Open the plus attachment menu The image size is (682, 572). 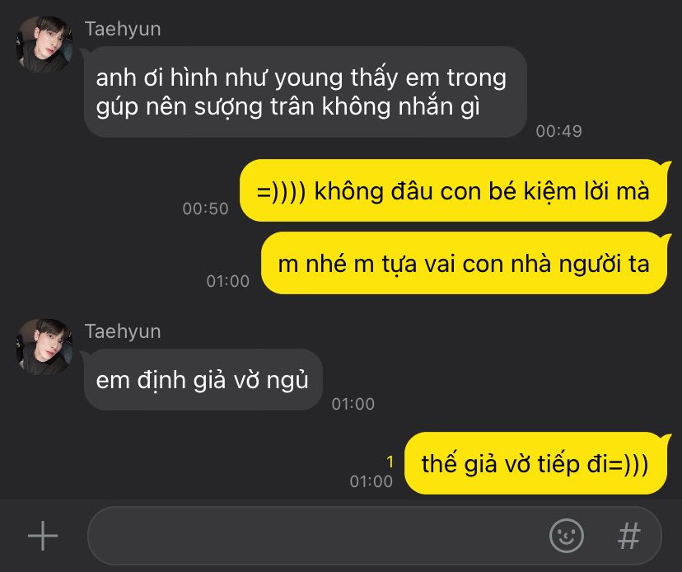tap(43, 536)
